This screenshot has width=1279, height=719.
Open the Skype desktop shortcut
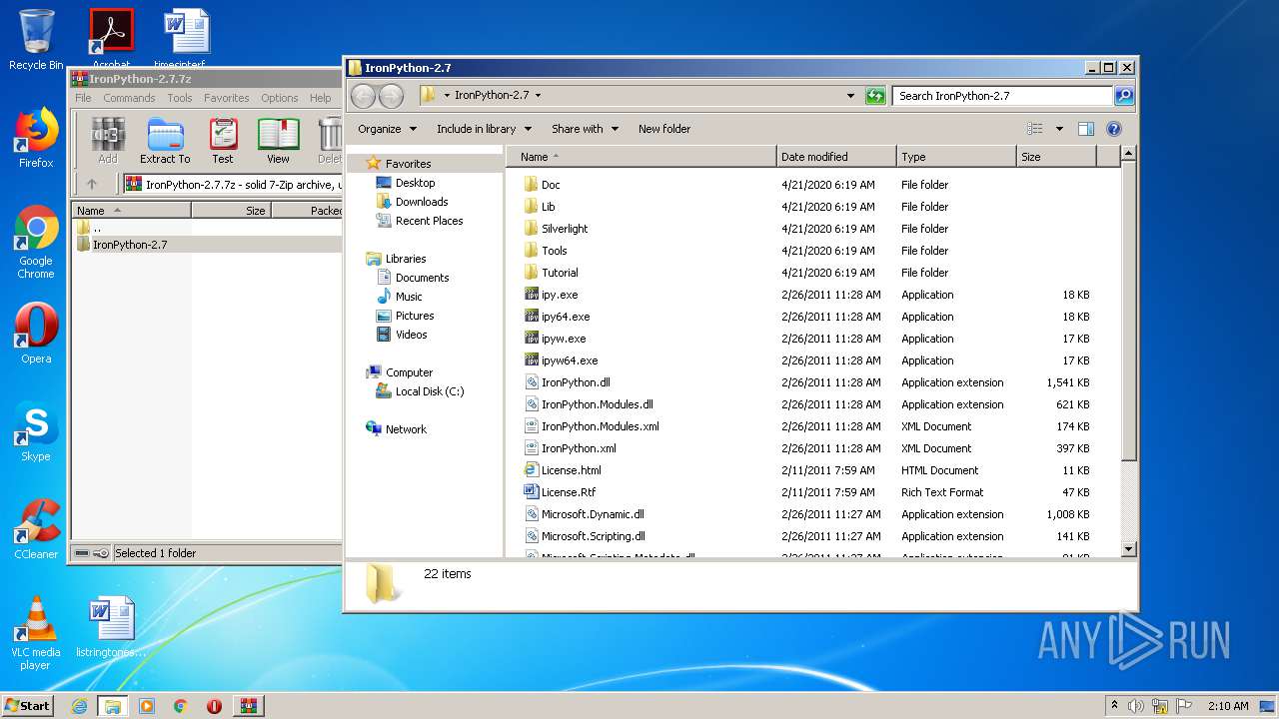[36, 432]
